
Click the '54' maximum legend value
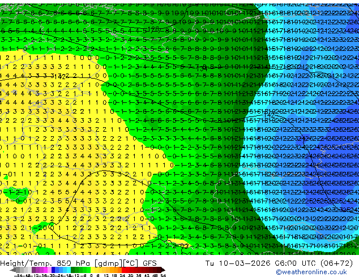pyautogui.click(x=163, y=275)
